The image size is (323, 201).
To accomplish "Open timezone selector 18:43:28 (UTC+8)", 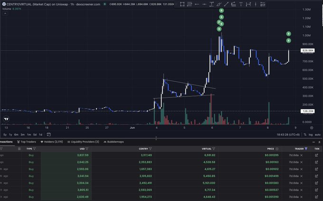I will tap(288, 134).
